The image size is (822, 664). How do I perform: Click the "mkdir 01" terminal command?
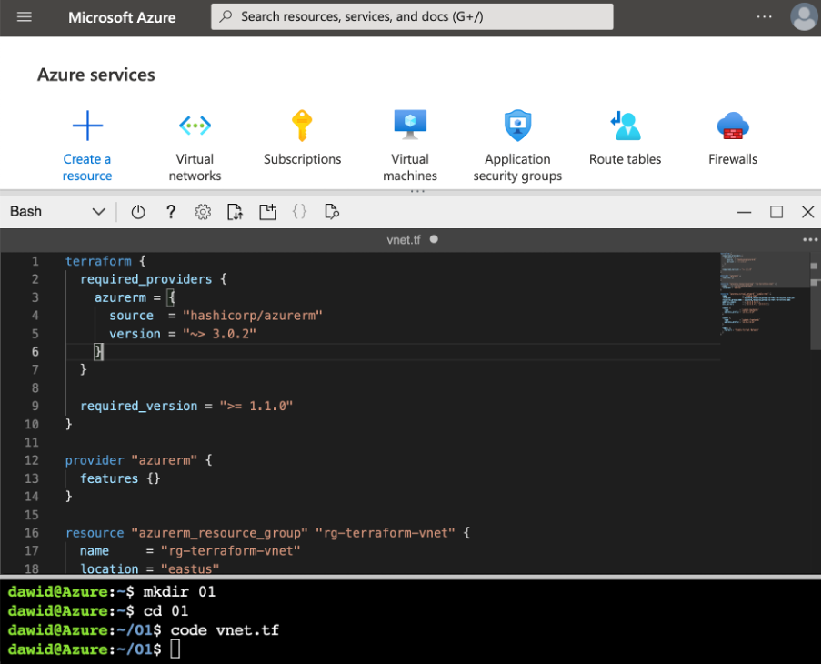(x=179, y=591)
